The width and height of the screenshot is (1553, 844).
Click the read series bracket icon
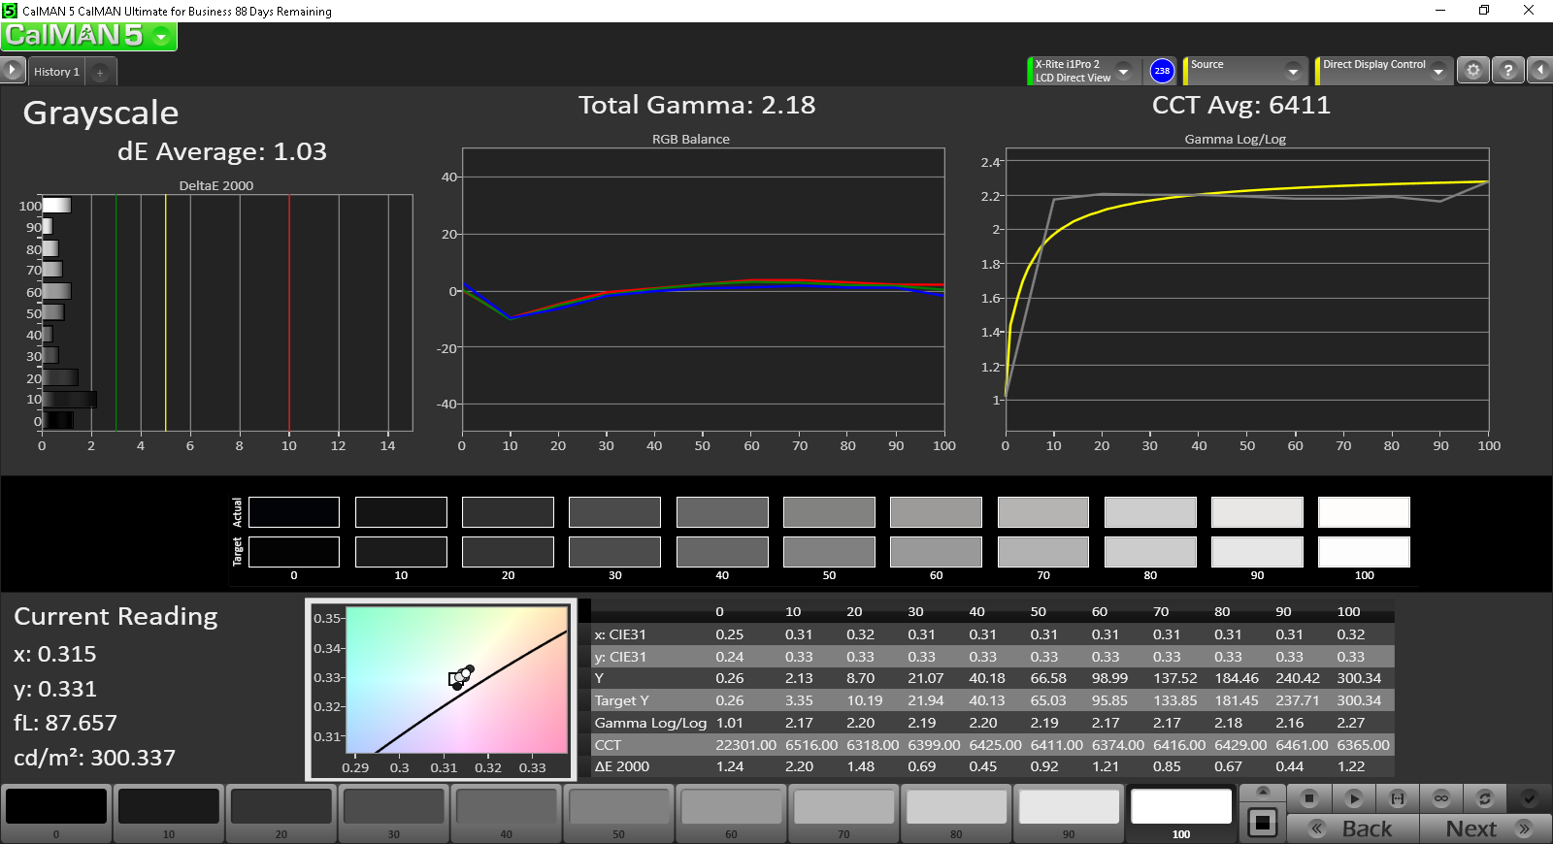pyautogui.click(x=1397, y=798)
